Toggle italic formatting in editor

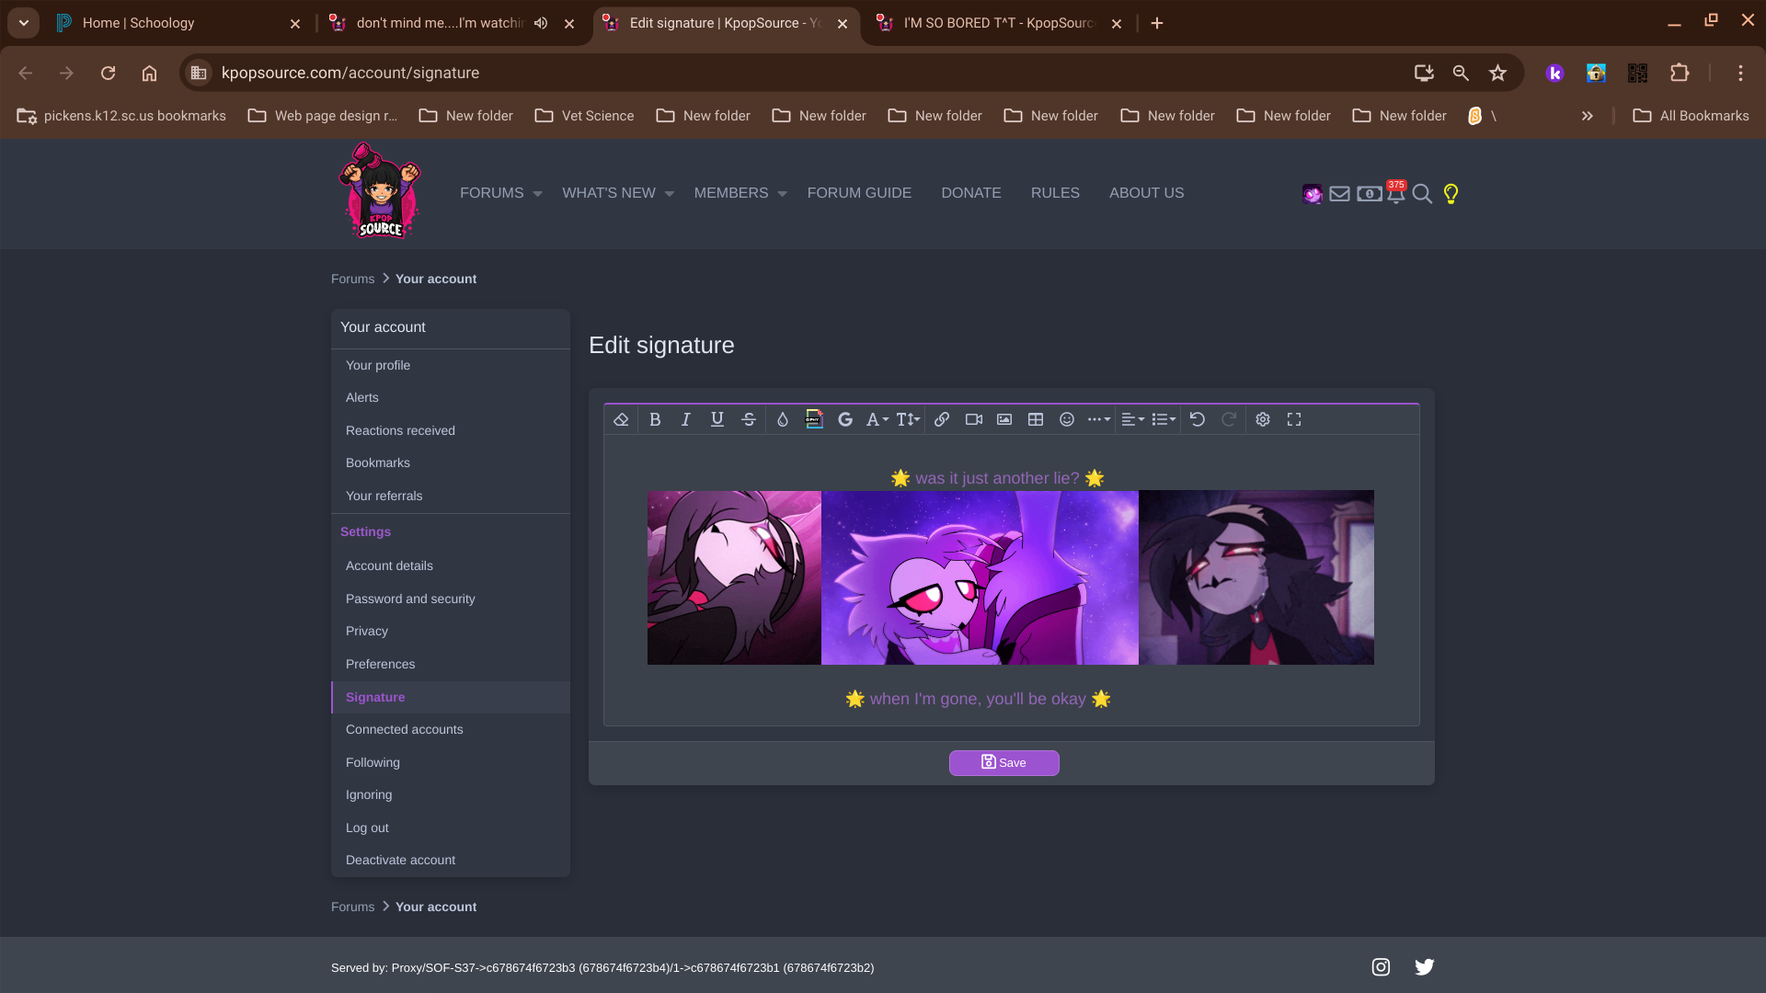(x=686, y=419)
